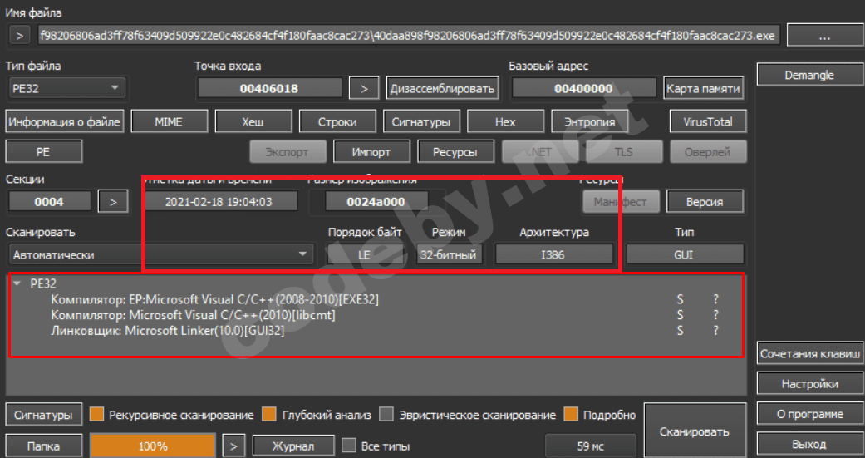Image resolution: width=865 pixels, height=458 pixels.
Task: Click the Папка folder button
Action: tap(43, 446)
